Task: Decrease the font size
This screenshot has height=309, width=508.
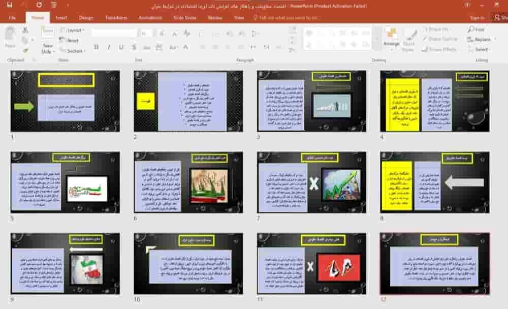Action: tap(174, 34)
